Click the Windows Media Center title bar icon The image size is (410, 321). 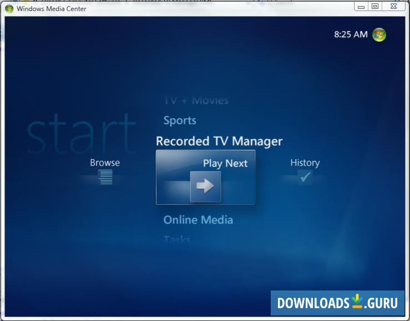pyautogui.click(x=9, y=9)
